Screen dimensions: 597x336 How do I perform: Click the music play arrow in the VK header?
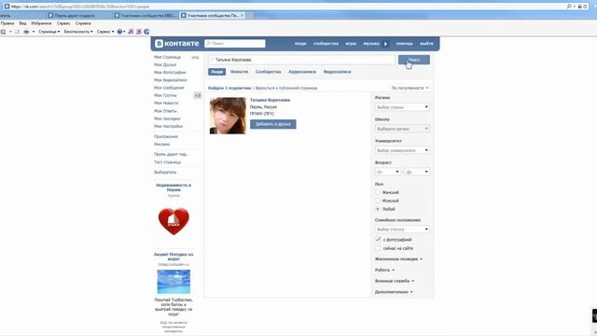pos(385,44)
